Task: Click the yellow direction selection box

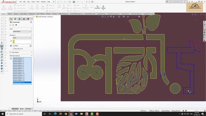Action: pos(22,42)
